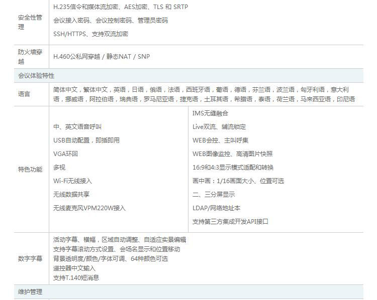The width and height of the screenshot is (377, 300).
Task: Click the 16:9和4:3显示模式适配和转换 text
Action: (233, 168)
